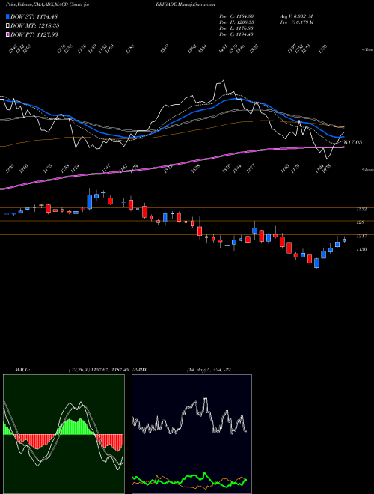Select the 'DOW ST: 1174.48' legend text

point(34,16)
